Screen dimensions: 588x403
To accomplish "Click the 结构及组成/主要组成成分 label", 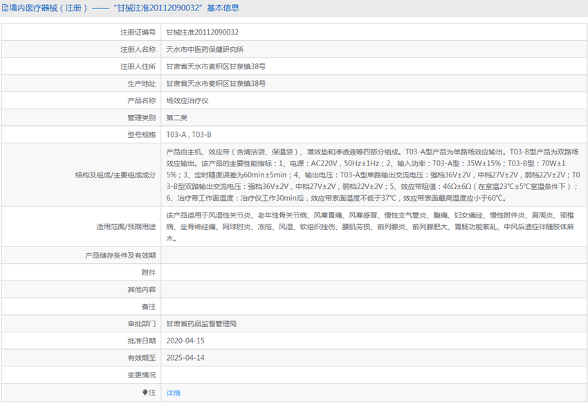I will [116, 175].
